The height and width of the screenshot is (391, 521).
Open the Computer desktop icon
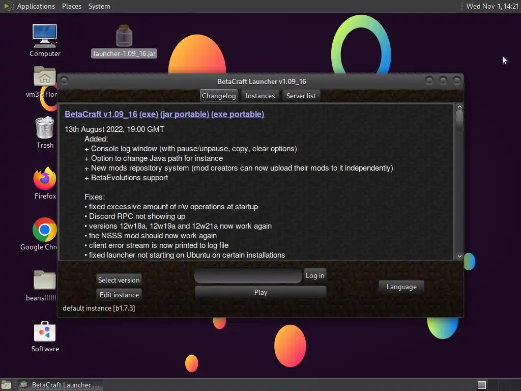(45, 40)
